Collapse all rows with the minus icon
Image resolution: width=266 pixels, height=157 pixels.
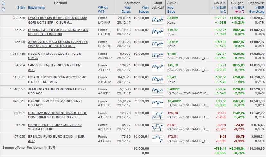3,9
